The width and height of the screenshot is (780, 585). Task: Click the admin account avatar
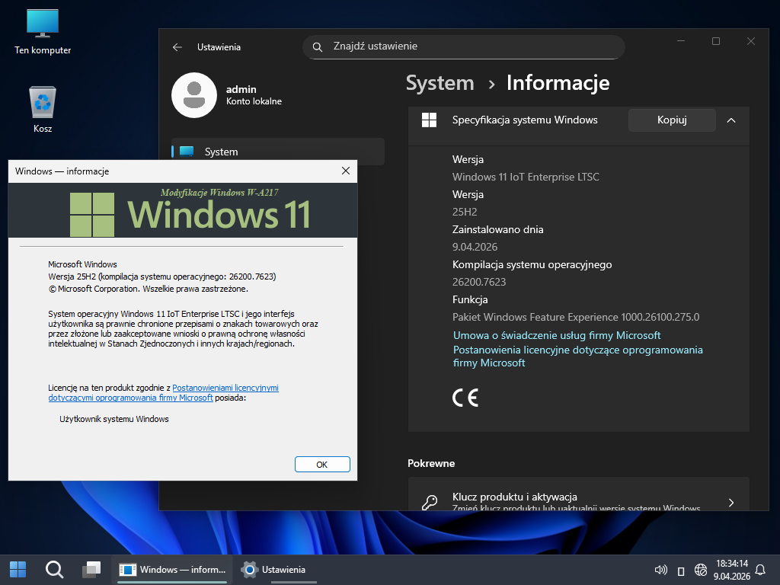194,95
